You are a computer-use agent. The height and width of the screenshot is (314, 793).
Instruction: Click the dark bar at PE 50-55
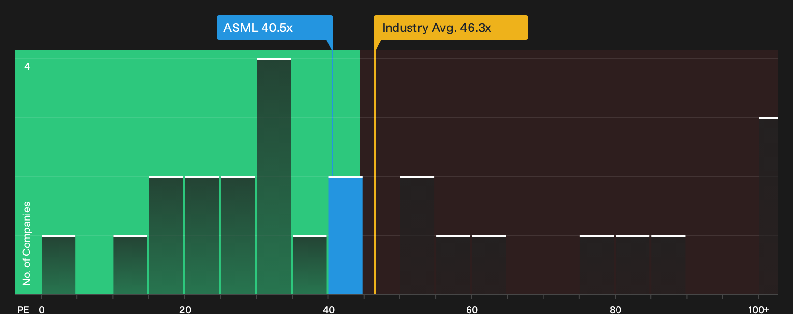[417, 235]
